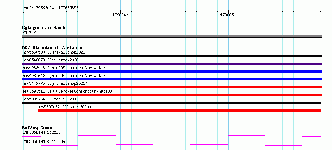Click the nsv4082448 (gnomADStructuralVariants) label
Image resolution: width=332 pixels, height=150 pixels.
tap(64, 68)
